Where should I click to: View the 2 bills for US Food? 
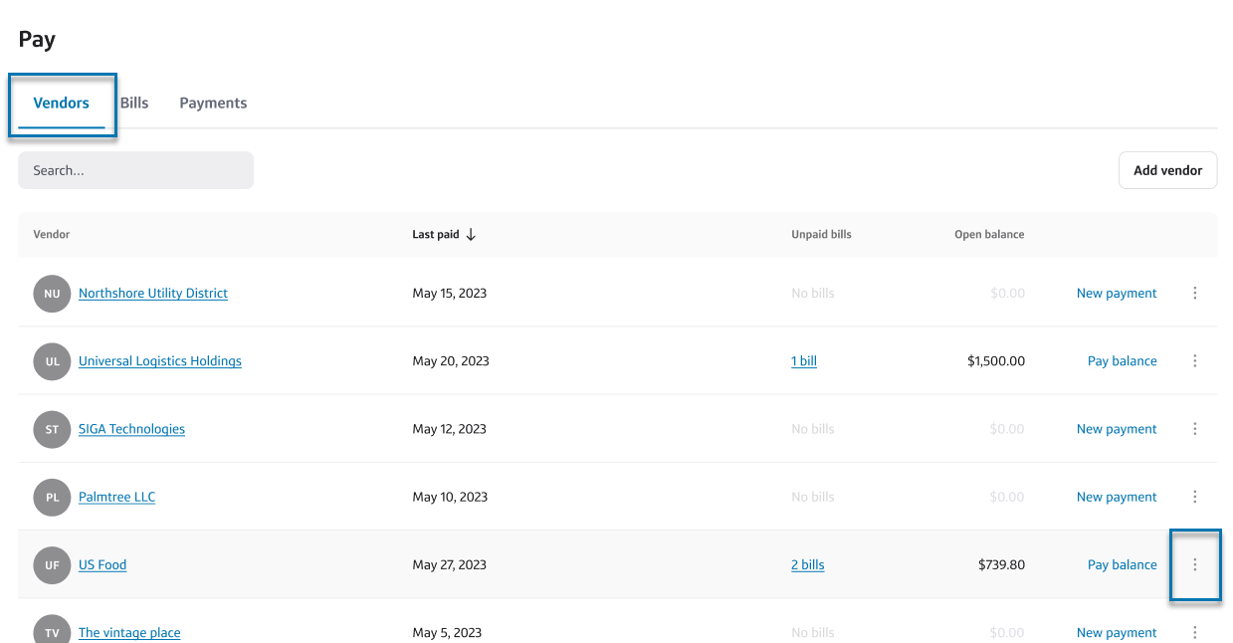(807, 564)
